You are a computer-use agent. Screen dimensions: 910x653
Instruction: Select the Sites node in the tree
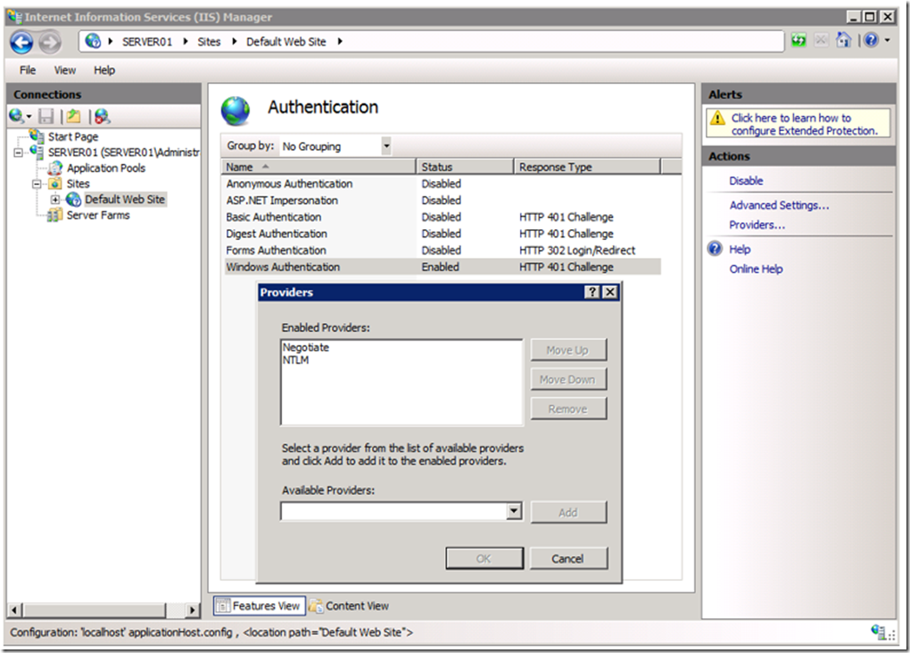tap(78, 184)
